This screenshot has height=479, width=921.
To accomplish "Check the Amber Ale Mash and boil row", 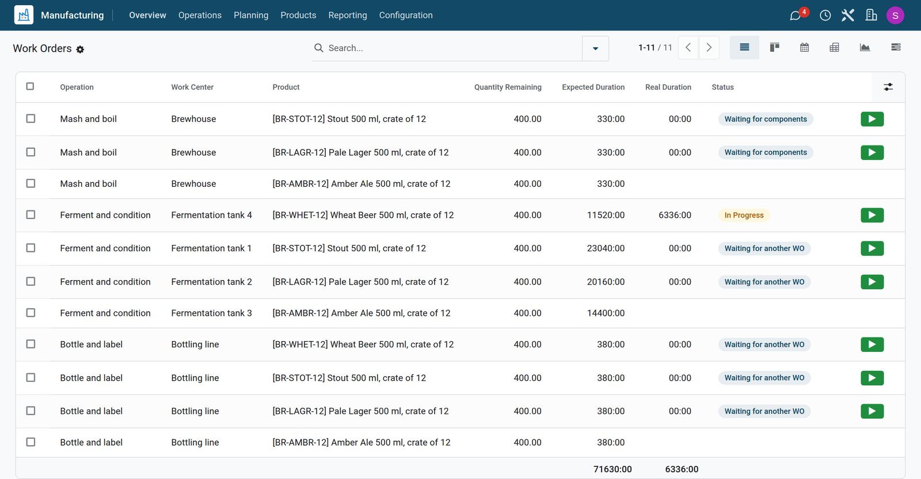I will (x=31, y=183).
